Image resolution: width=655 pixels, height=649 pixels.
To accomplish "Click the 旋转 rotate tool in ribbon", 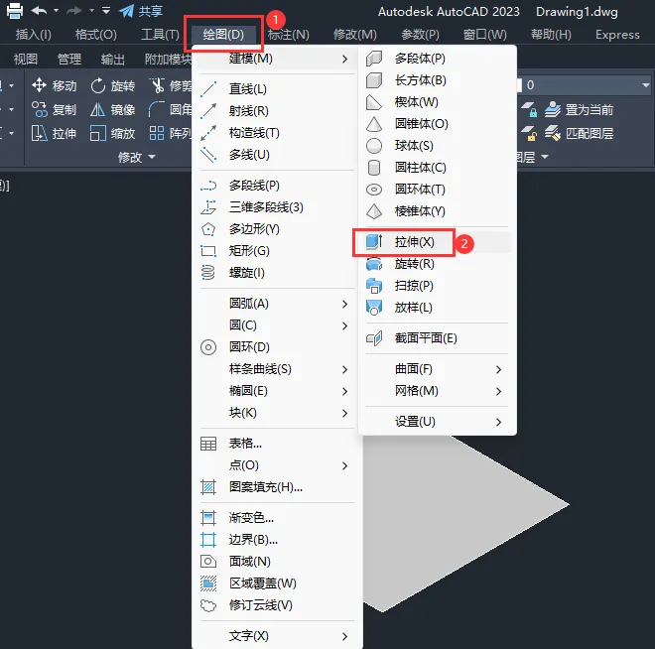I will (113, 85).
